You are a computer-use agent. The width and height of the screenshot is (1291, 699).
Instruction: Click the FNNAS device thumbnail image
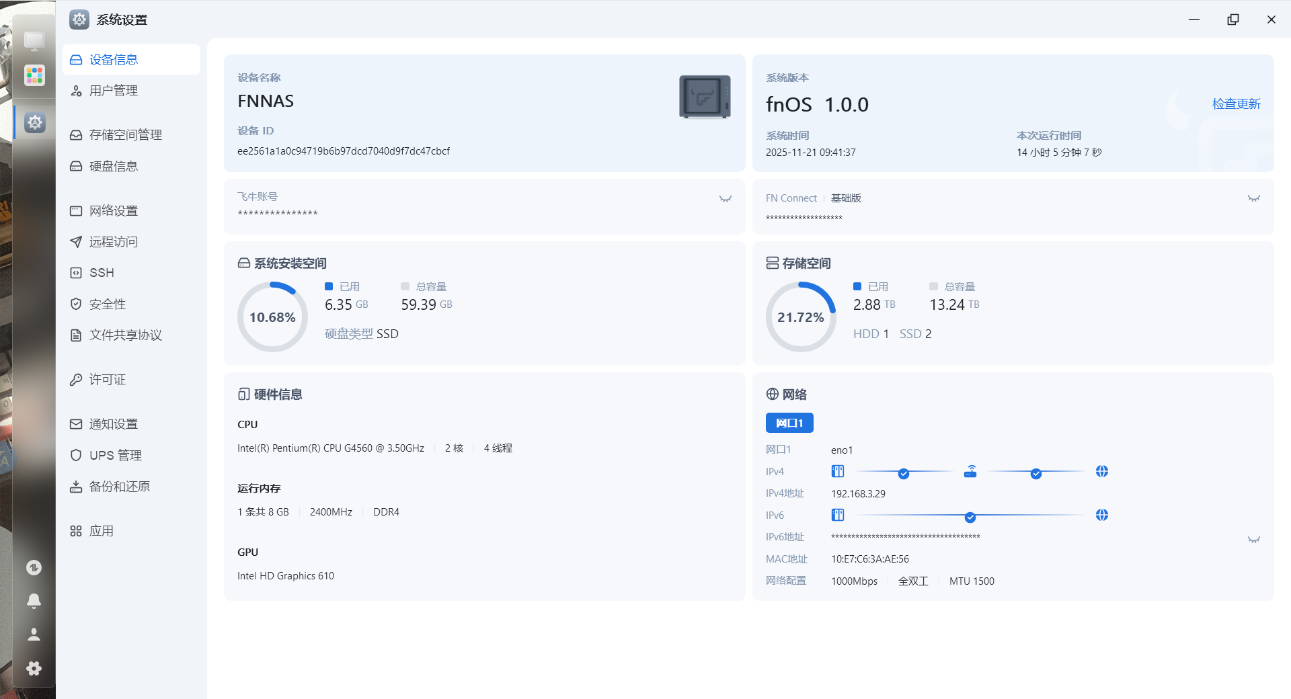click(x=704, y=97)
